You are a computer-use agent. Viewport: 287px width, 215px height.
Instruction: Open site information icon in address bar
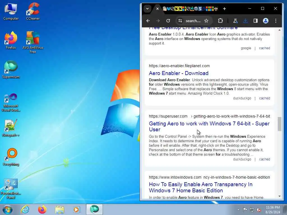coord(180,21)
